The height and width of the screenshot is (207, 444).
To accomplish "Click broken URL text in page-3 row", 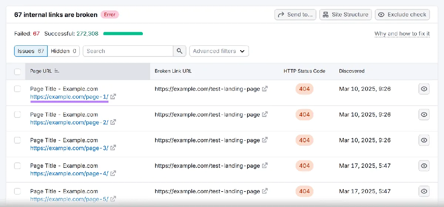I will [207, 140].
